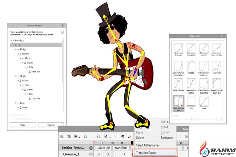This screenshot has width=236, height=157.
Task: Collapse the Hip tree node
Action: tap(13, 45)
